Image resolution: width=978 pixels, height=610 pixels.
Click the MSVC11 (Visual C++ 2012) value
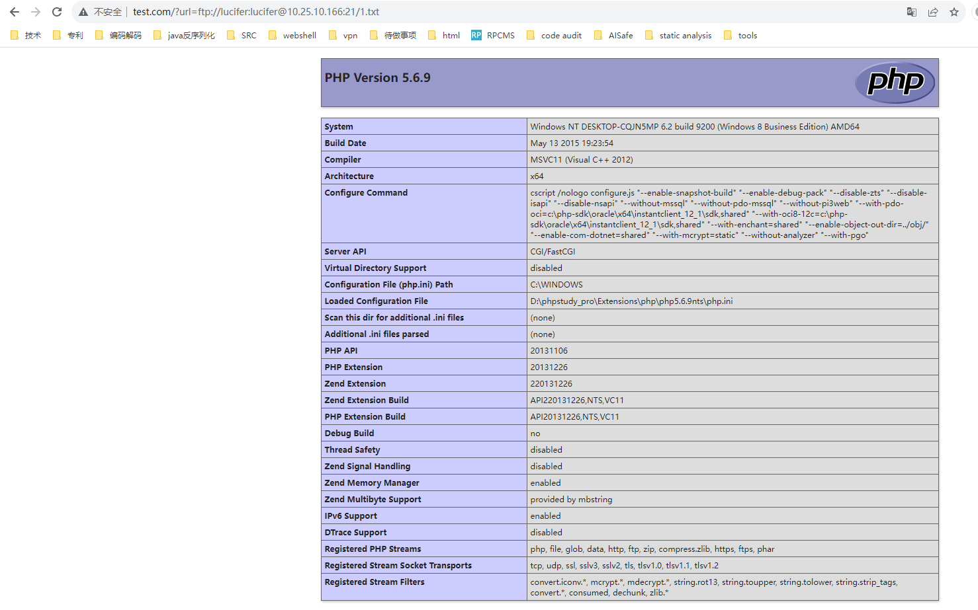[582, 160]
